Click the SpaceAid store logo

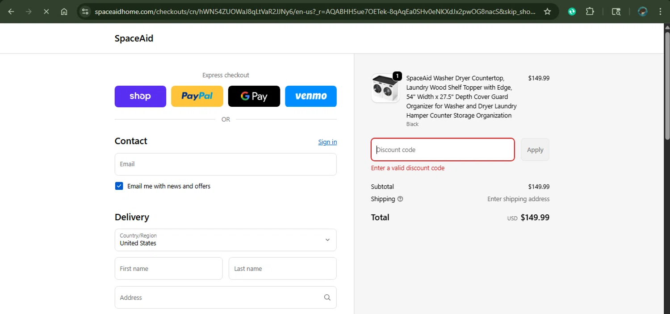pos(134,38)
